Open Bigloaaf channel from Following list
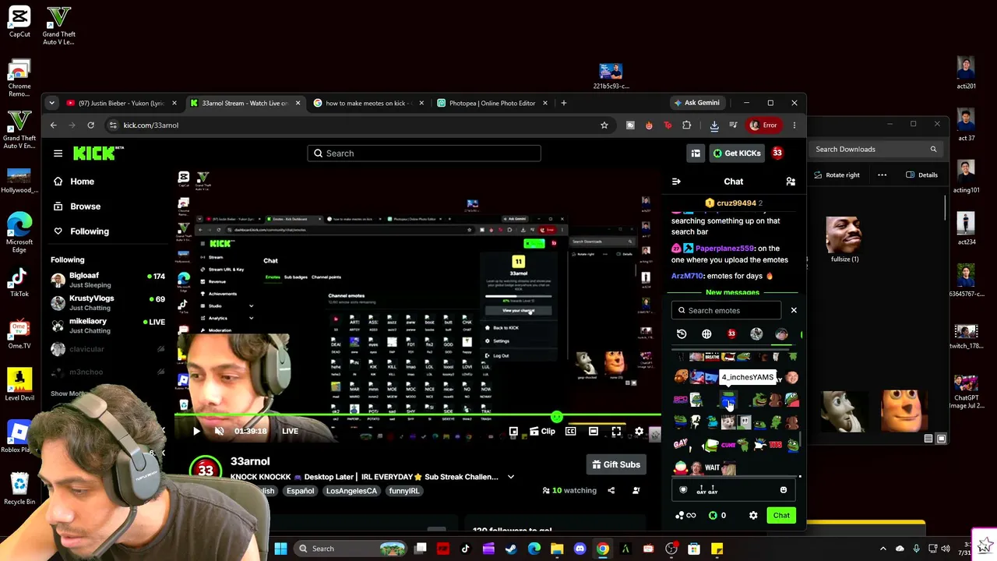This screenshot has width=997, height=561. pyautogui.click(x=107, y=280)
